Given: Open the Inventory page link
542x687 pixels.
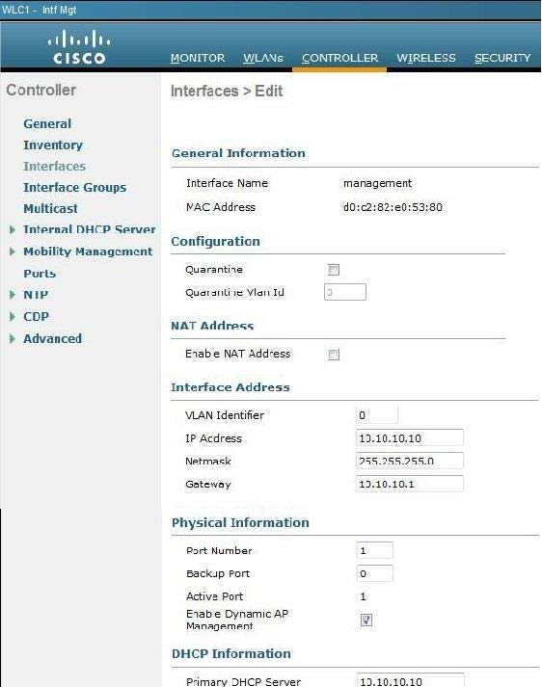Looking at the screenshot, I should pos(53,145).
